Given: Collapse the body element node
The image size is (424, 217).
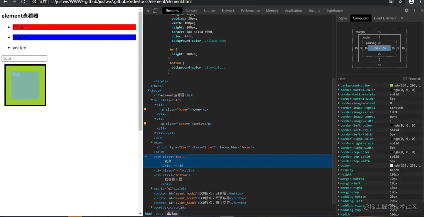Looking at the screenshot, I should (x=149, y=90).
